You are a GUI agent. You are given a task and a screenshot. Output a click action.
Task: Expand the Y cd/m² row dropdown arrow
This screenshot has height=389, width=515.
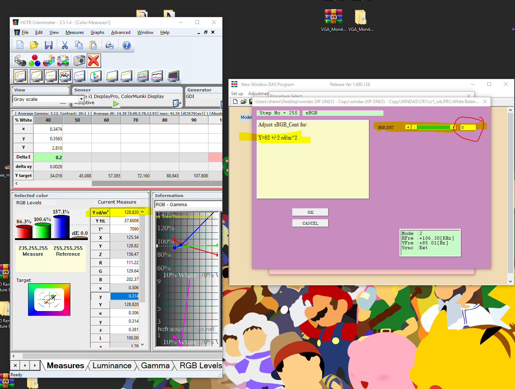coord(142,212)
